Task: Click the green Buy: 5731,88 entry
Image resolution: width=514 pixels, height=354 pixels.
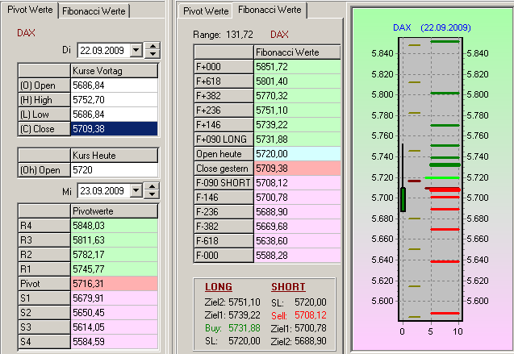Action: (232, 328)
